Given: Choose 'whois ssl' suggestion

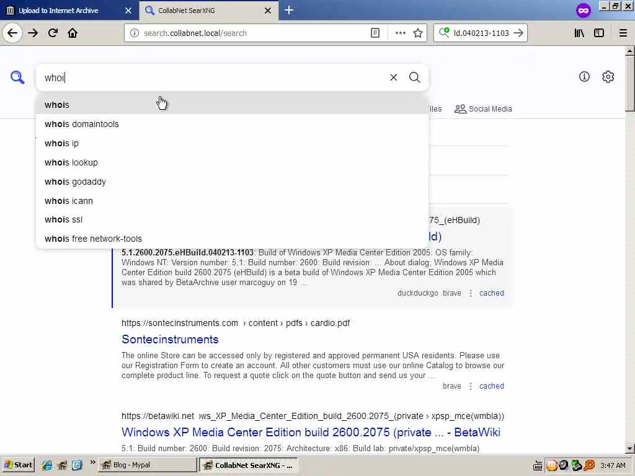Looking at the screenshot, I should click(x=232, y=220).
